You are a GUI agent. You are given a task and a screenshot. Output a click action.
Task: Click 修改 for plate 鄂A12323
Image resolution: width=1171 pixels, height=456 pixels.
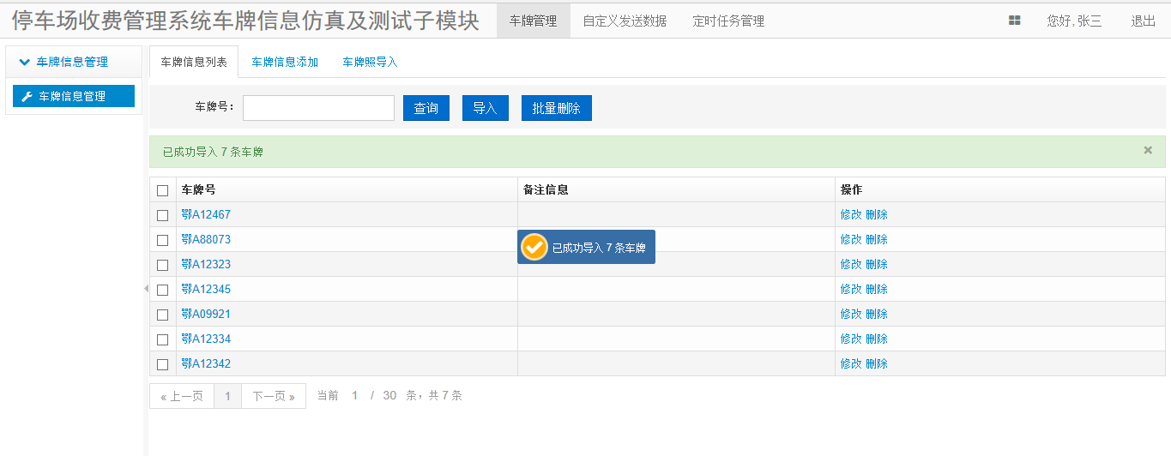851,264
